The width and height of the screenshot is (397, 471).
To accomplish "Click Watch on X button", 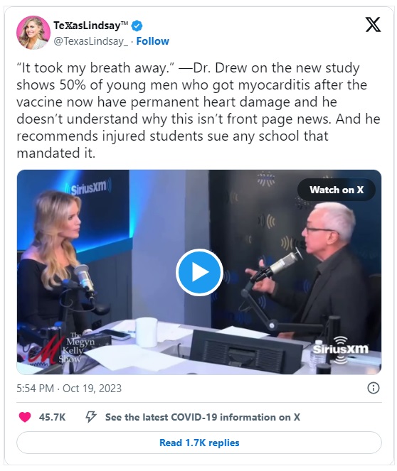I will (337, 190).
